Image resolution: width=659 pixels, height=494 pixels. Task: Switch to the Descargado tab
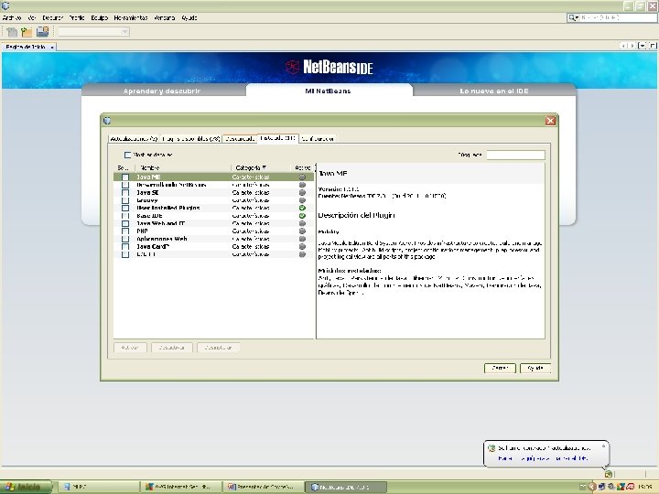point(240,138)
